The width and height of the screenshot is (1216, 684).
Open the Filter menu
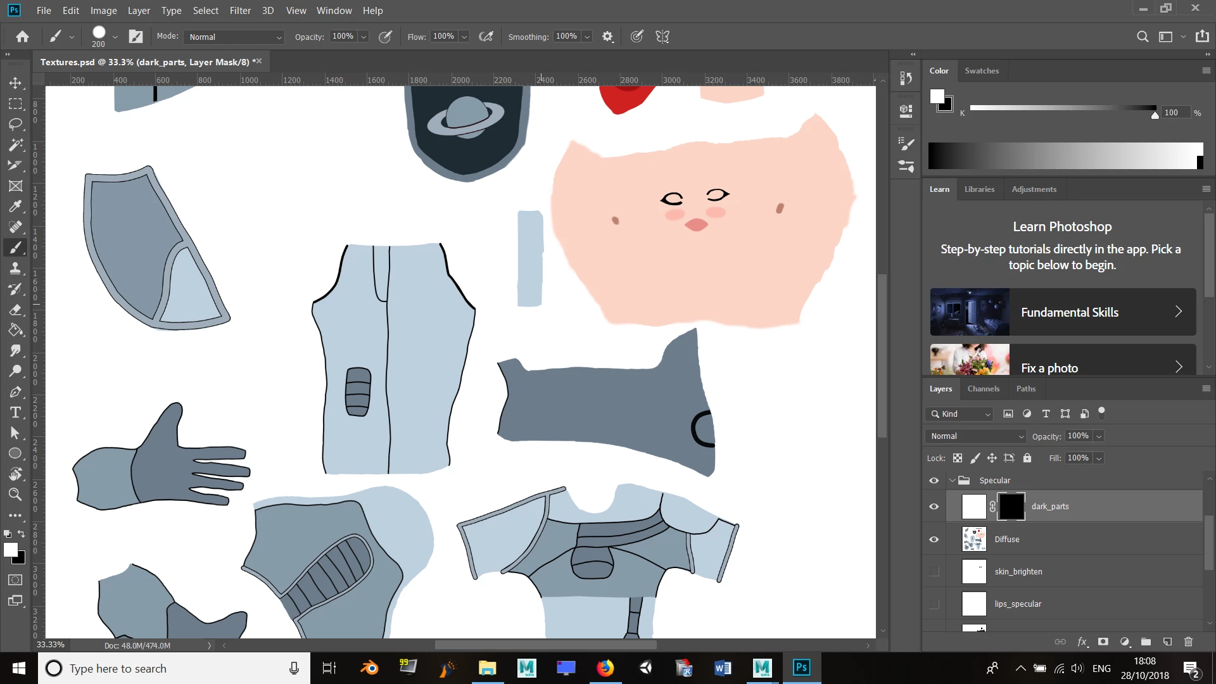[x=240, y=11]
